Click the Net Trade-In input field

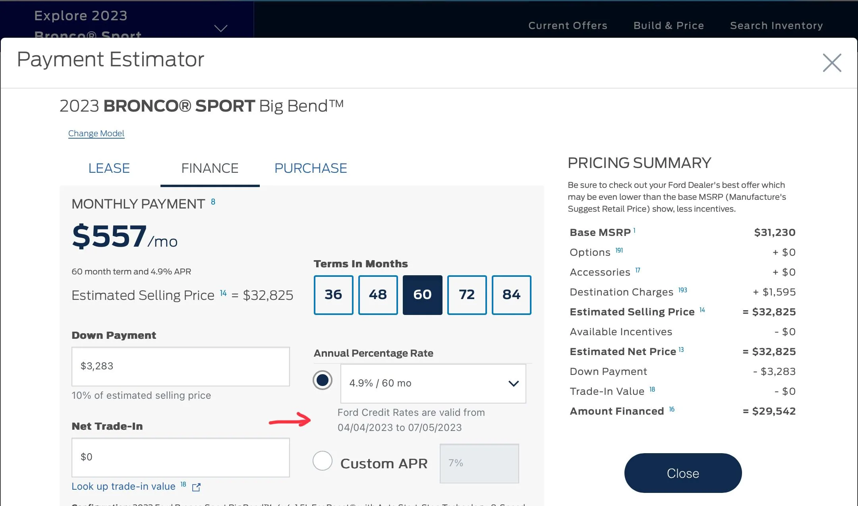pyautogui.click(x=181, y=457)
